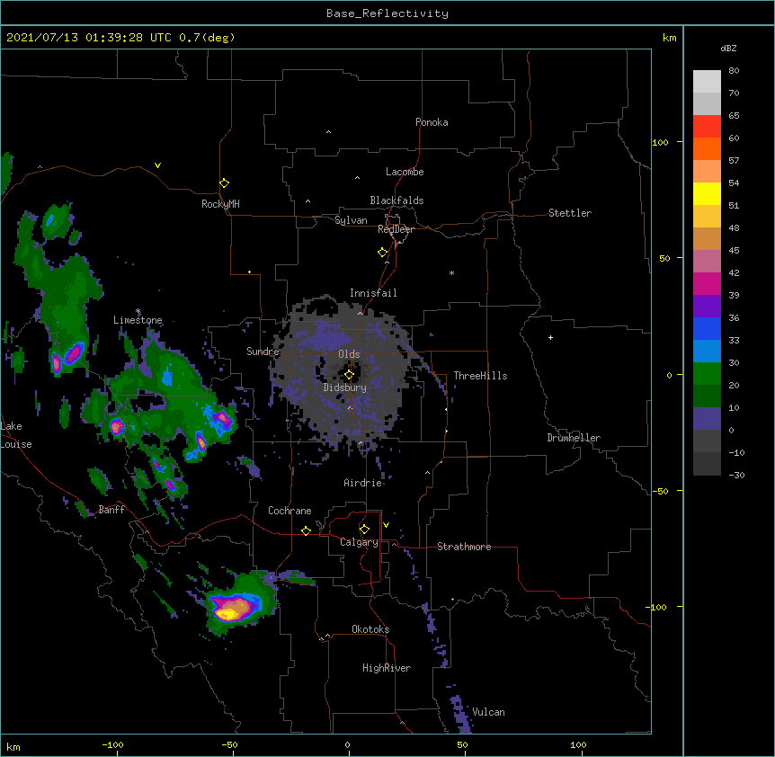775x757 pixels.
Task: Click the yellow diamond marker under Cochrane
Action: pyautogui.click(x=306, y=530)
